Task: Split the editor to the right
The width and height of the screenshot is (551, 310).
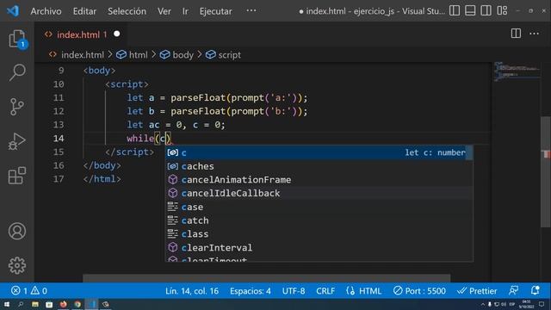Action: 516,34
